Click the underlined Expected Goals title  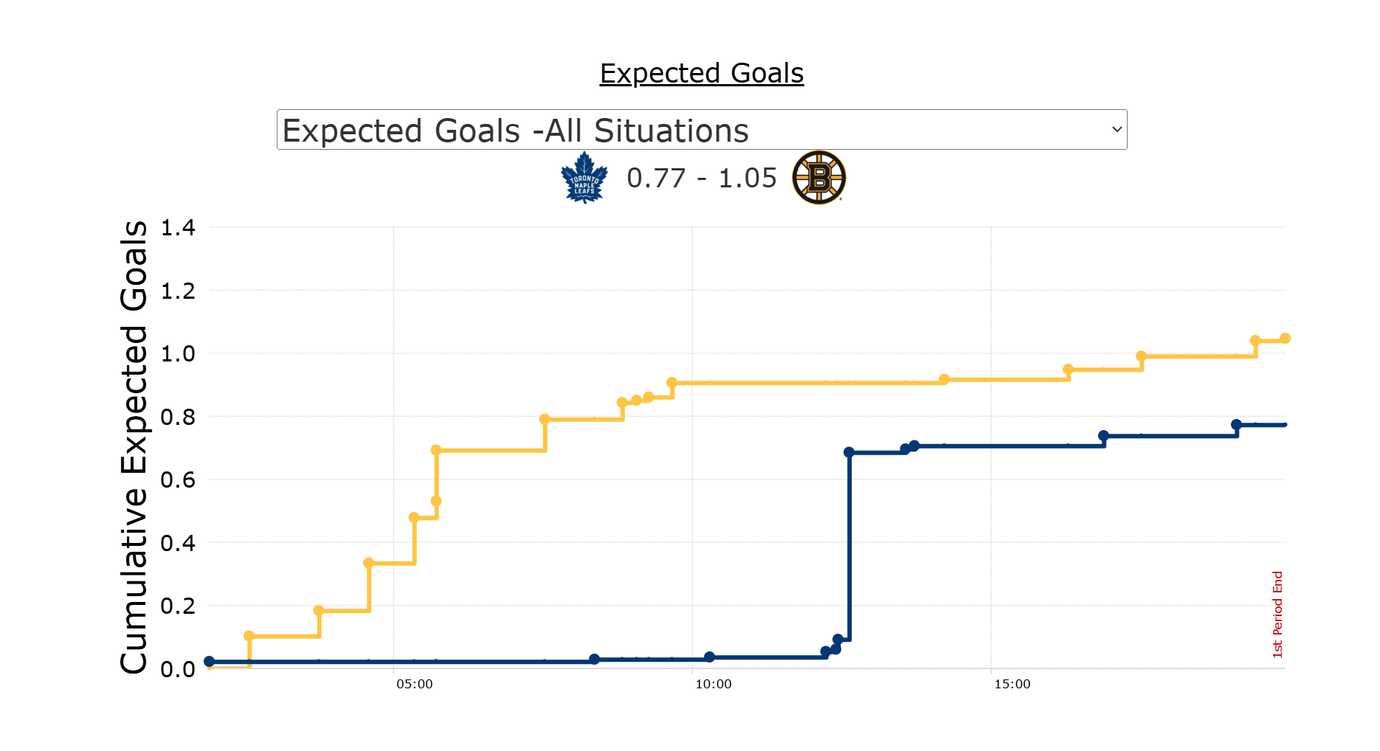click(x=701, y=73)
